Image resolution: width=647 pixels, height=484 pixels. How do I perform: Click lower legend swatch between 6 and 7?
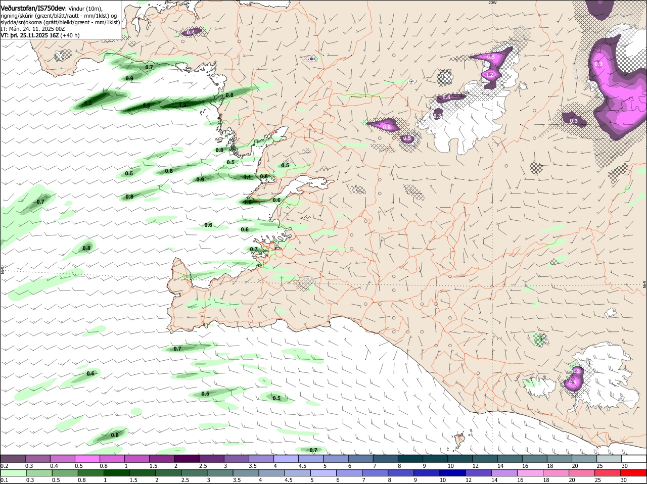coord(349,473)
